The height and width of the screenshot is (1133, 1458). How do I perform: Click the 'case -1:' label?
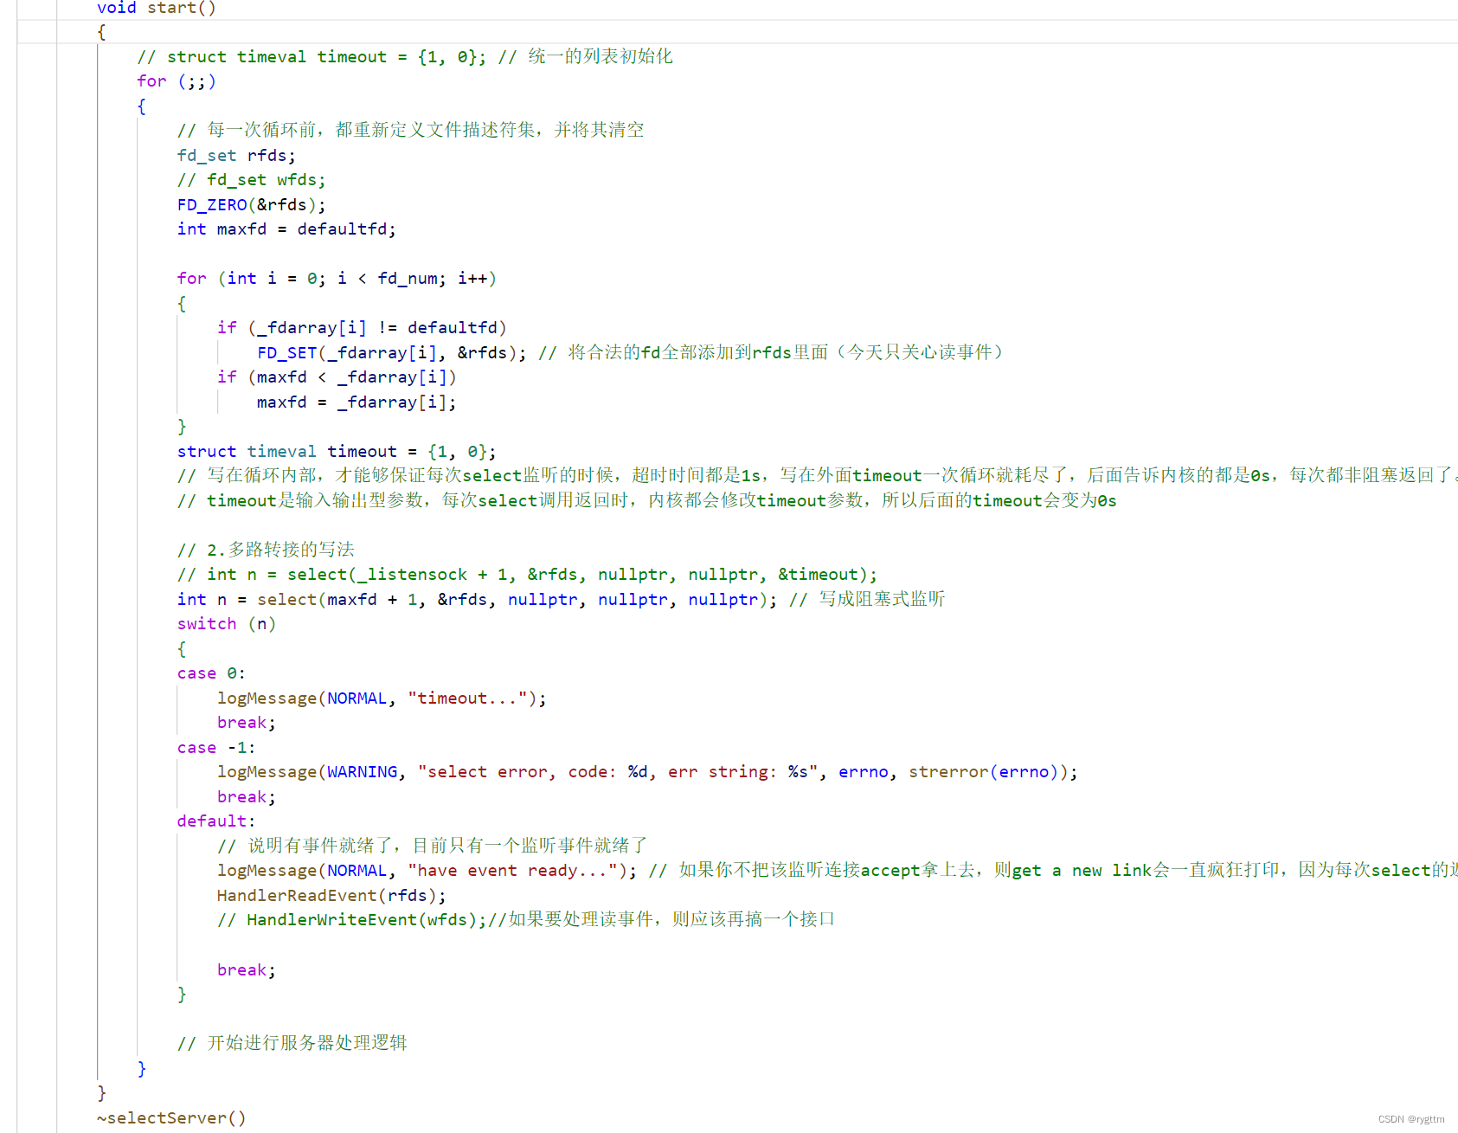[216, 748]
